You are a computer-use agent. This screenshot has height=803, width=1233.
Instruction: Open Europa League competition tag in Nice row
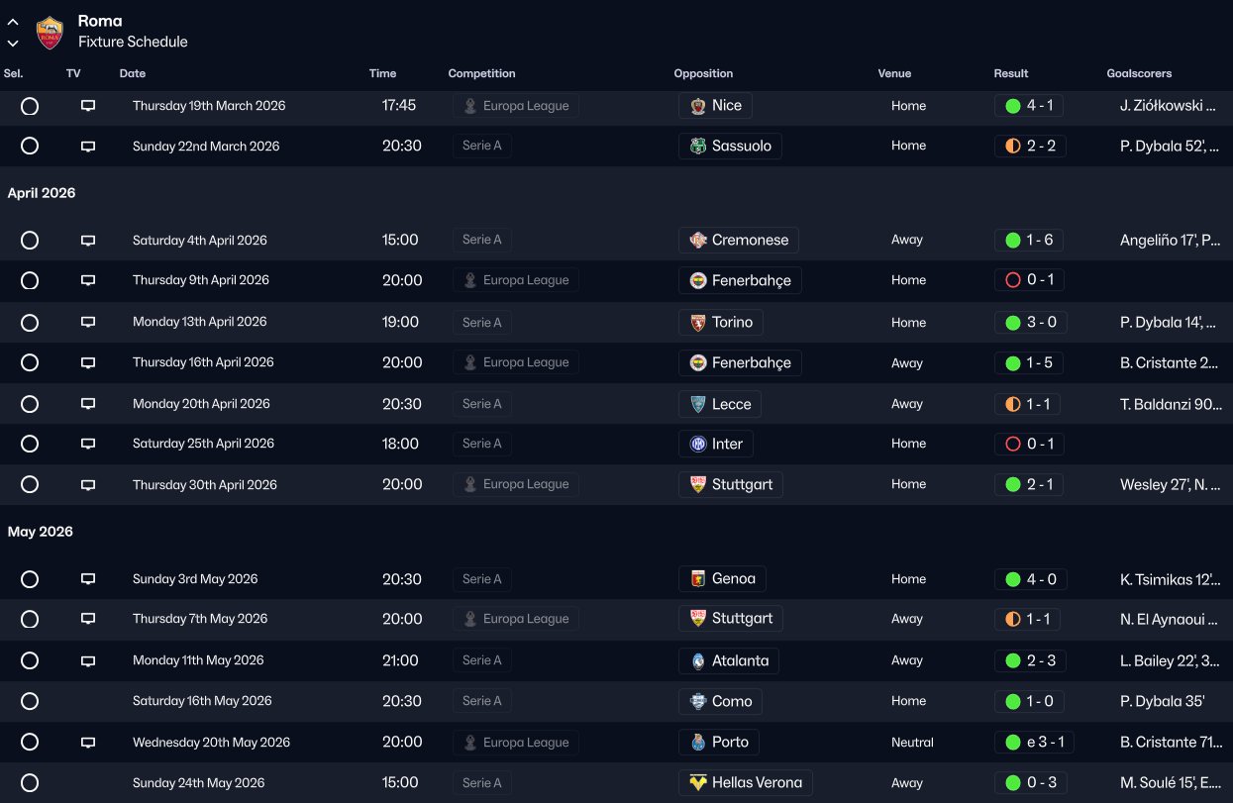point(516,106)
